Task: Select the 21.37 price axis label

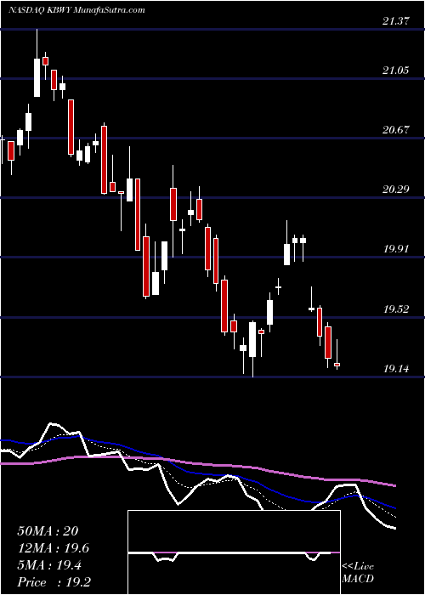Action: [396, 21]
